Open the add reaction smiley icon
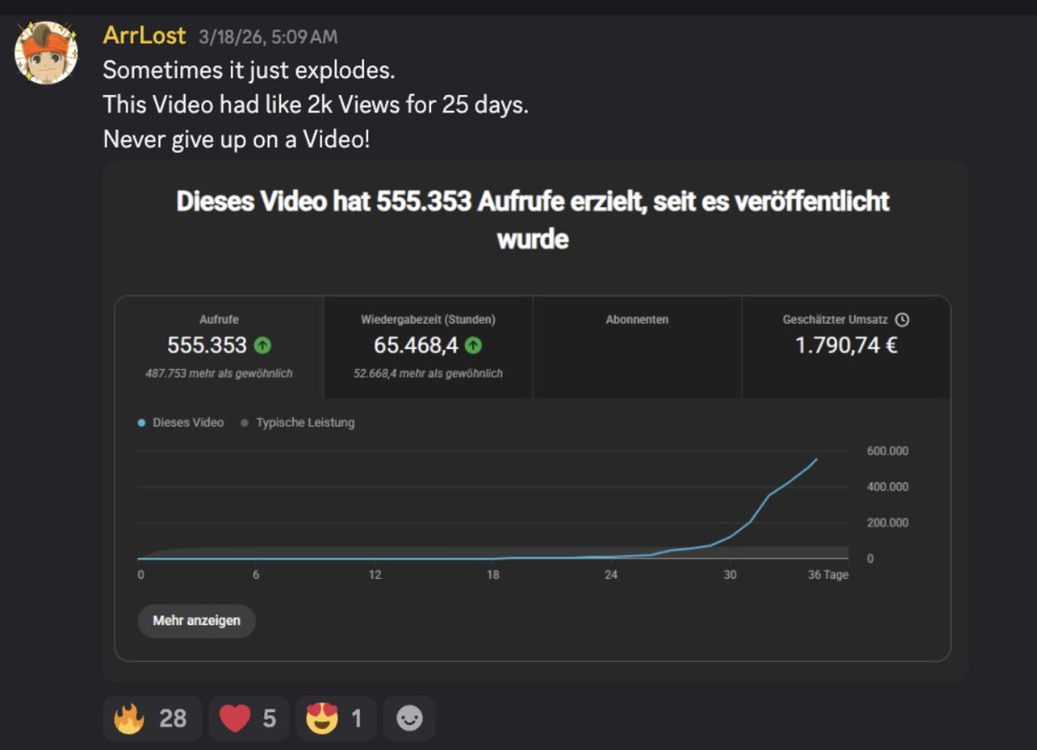This screenshot has width=1037, height=750. [x=409, y=718]
